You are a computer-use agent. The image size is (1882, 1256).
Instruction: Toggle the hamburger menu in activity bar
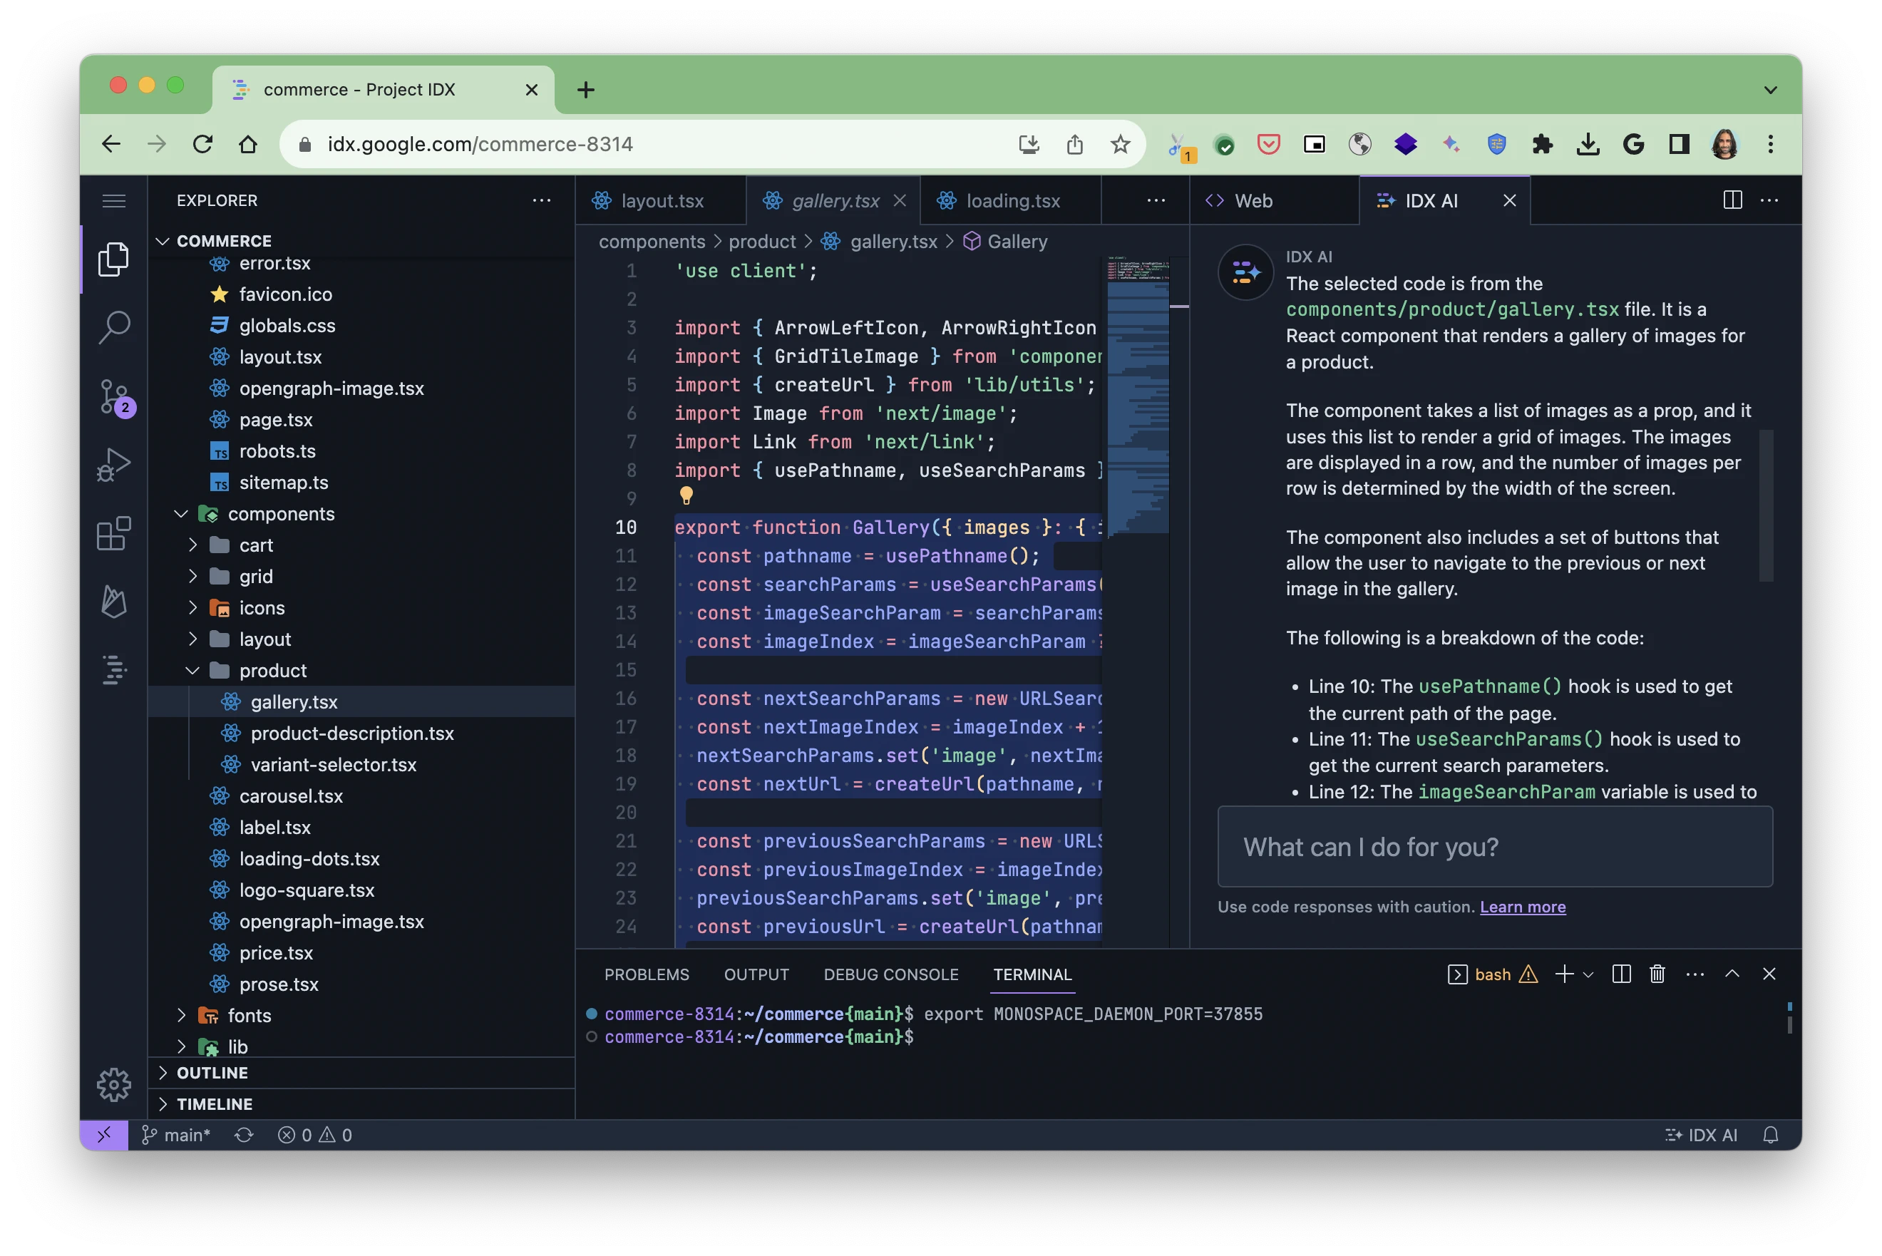pyautogui.click(x=114, y=200)
